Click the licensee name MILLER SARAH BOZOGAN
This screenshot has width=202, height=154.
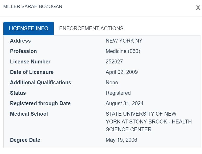[33, 7]
